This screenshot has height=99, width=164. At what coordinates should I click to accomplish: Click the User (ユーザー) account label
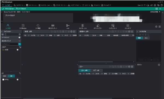[x=142, y=5]
